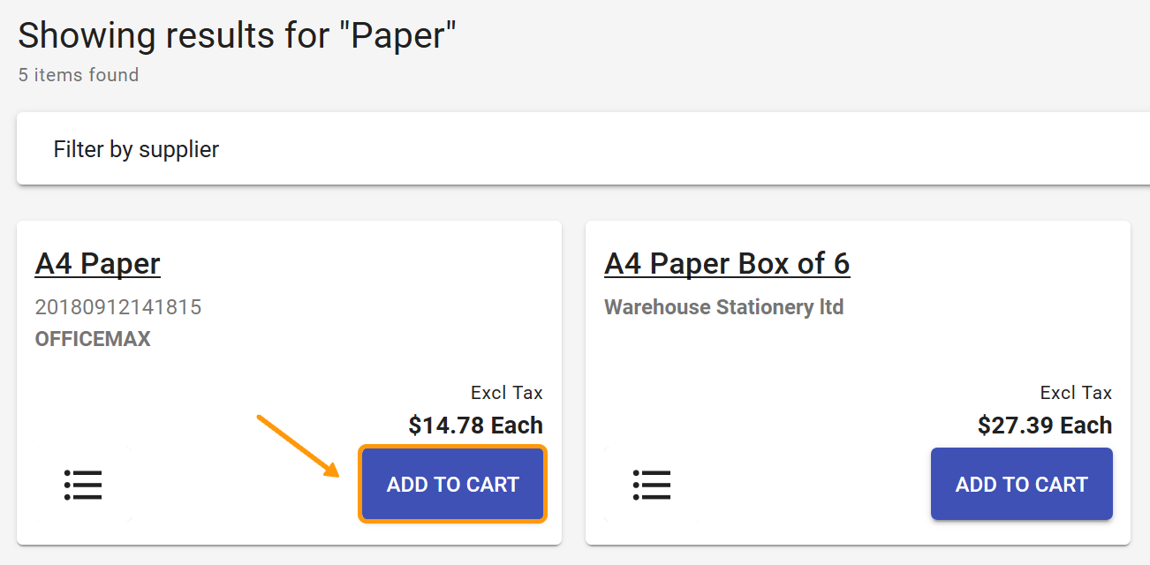1150x565 pixels.
Task: Open the A4 Paper Box of 6 product link
Action: click(726, 263)
